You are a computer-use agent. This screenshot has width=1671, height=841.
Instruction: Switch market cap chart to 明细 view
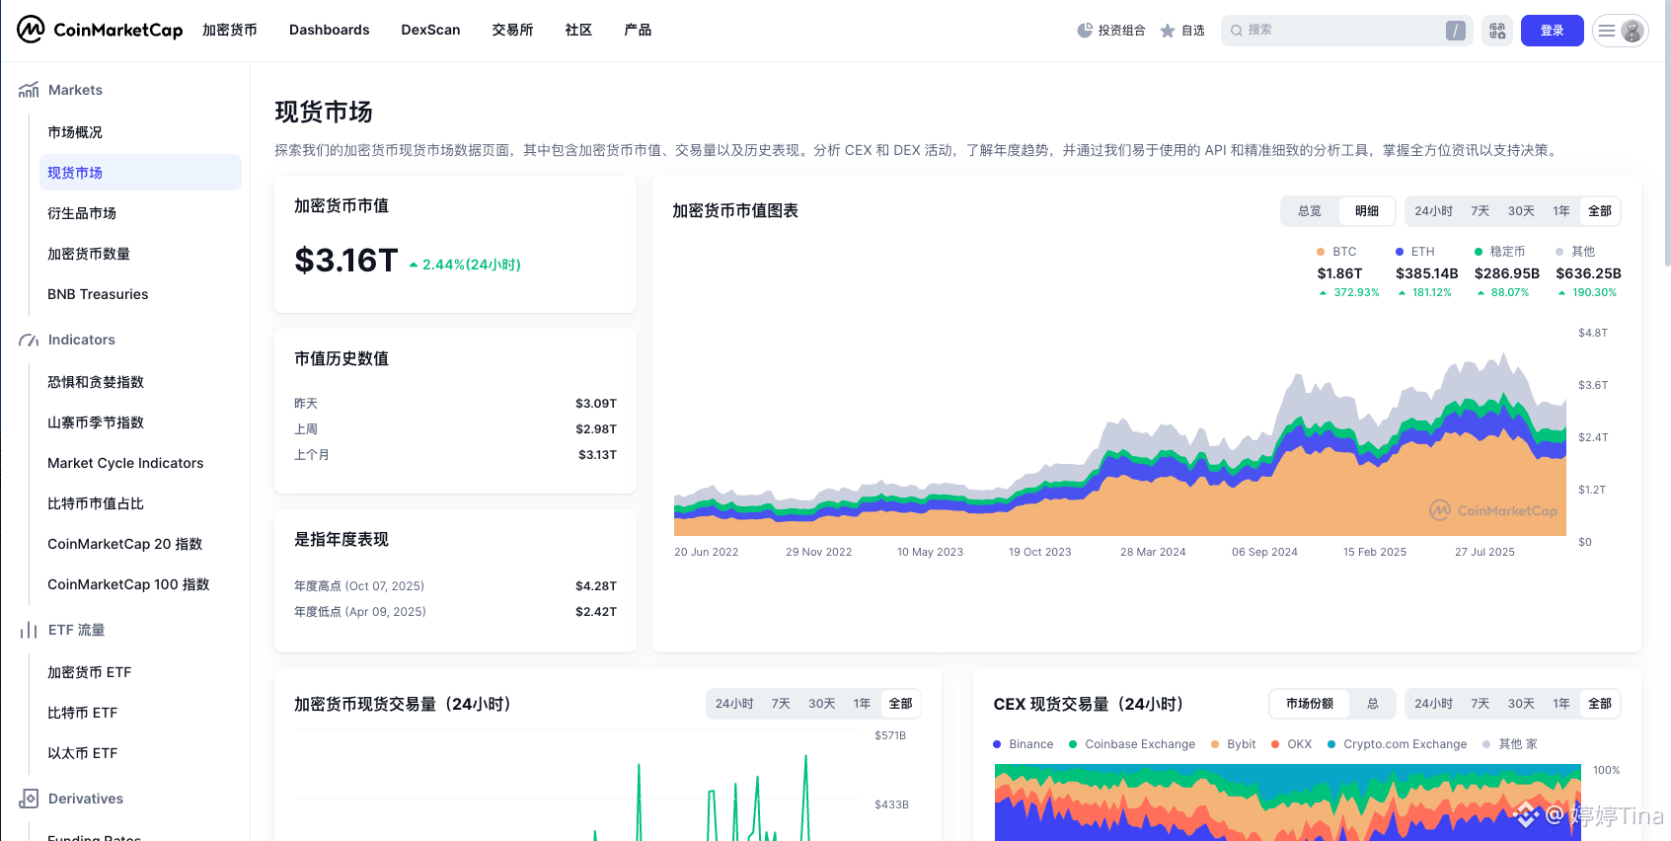coord(1367,211)
